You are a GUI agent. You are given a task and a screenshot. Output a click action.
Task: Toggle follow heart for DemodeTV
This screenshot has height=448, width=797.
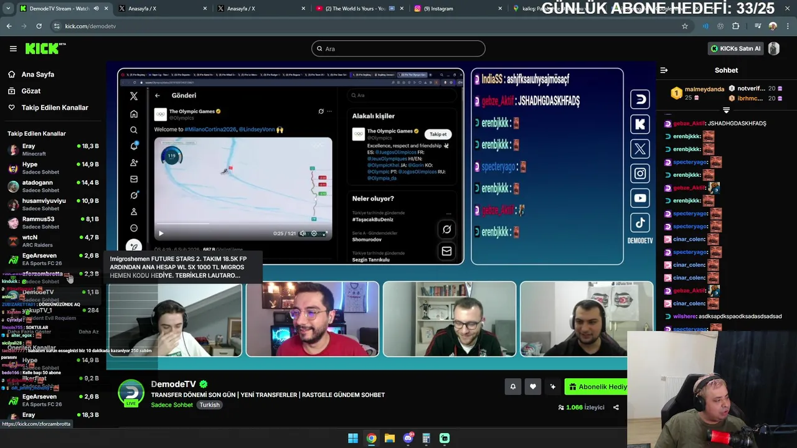[x=533, y=386]
